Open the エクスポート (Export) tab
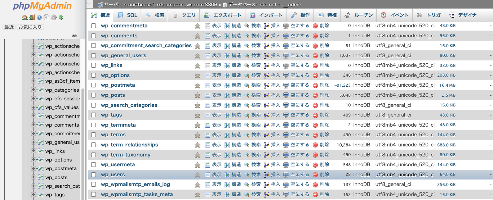493x200 pixels. point(223,15)
